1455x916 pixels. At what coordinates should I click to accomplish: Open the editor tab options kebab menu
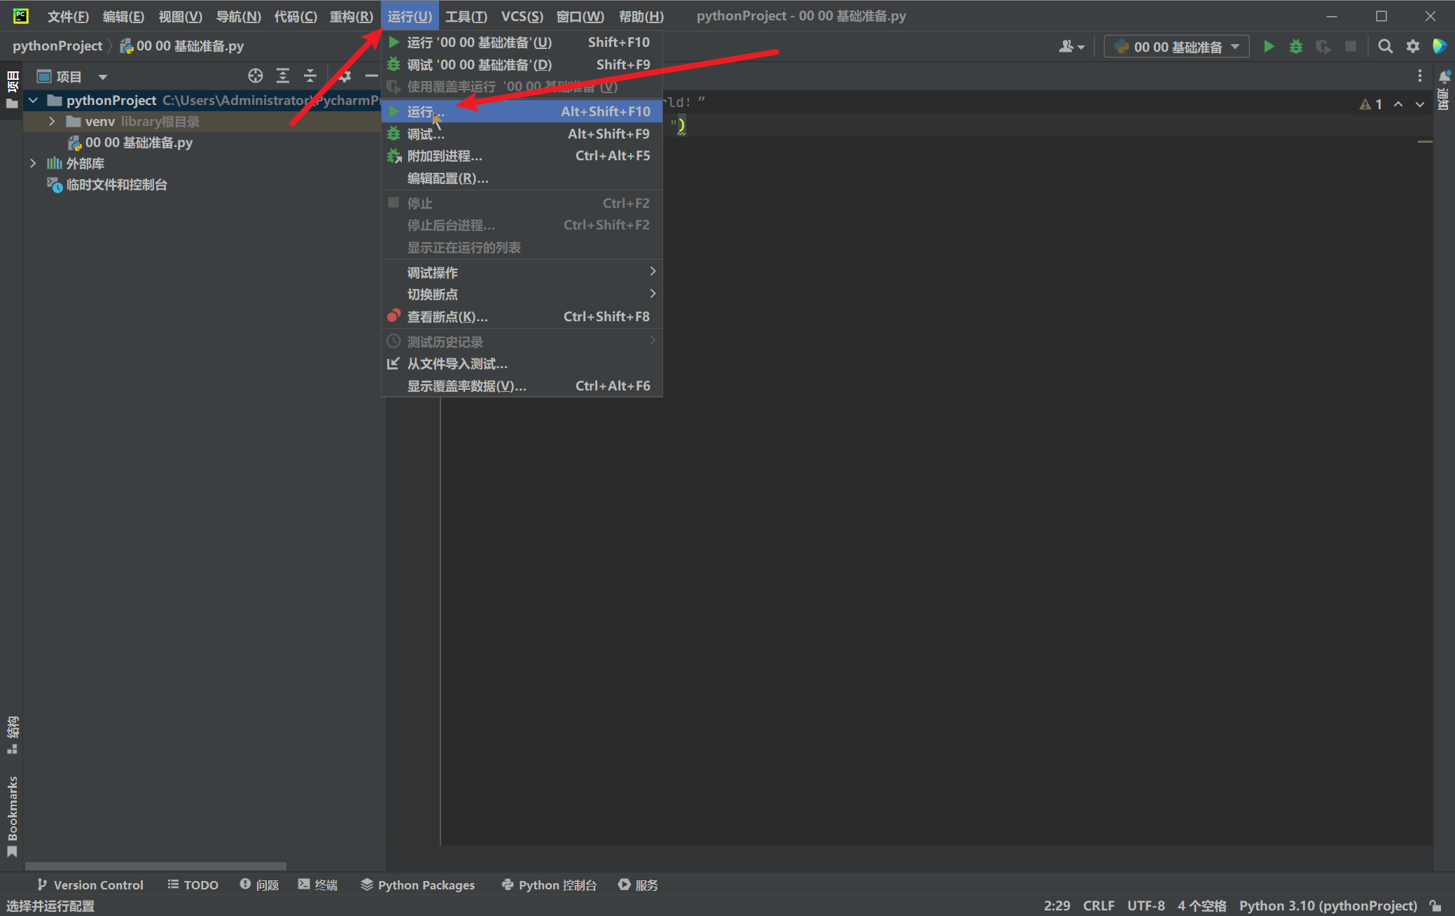point(1420,76)
